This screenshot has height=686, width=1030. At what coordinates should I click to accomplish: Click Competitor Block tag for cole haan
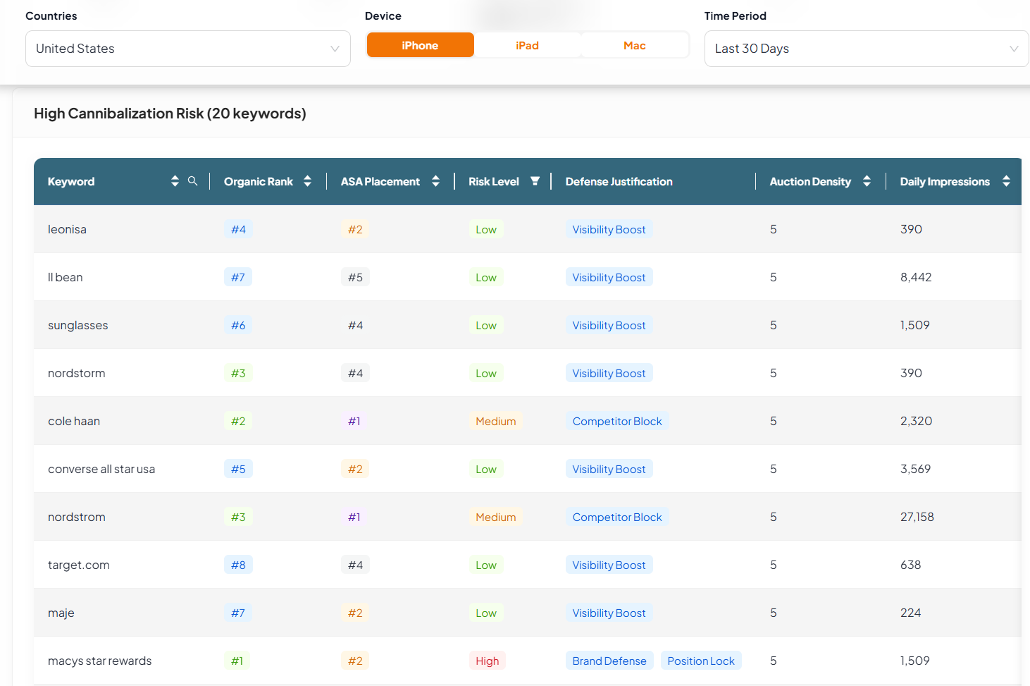617,421
